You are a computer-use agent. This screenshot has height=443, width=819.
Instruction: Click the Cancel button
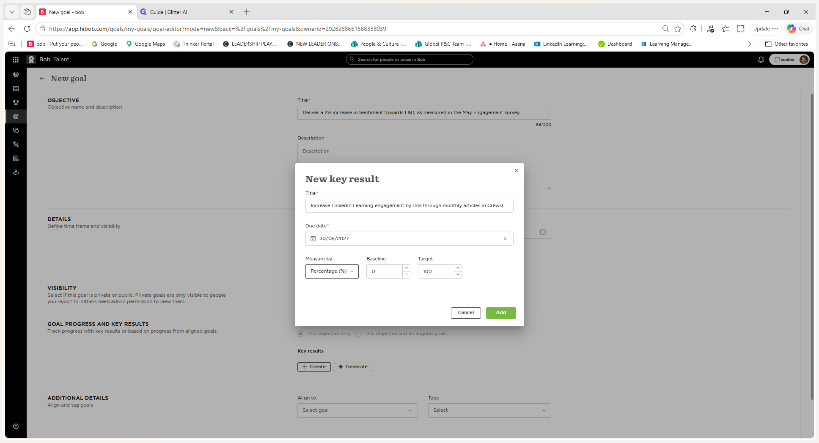point(466,313)
